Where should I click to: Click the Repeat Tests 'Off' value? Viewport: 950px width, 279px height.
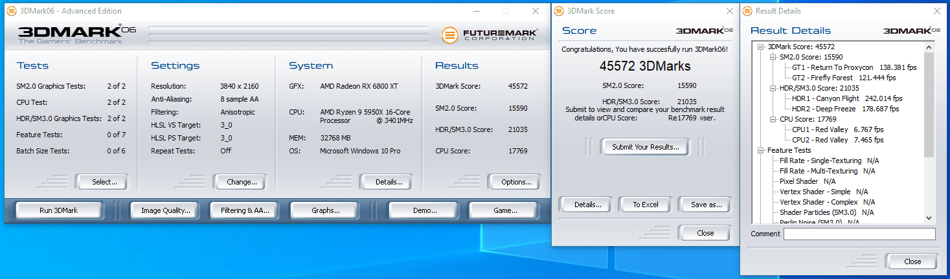coord(226,151)
